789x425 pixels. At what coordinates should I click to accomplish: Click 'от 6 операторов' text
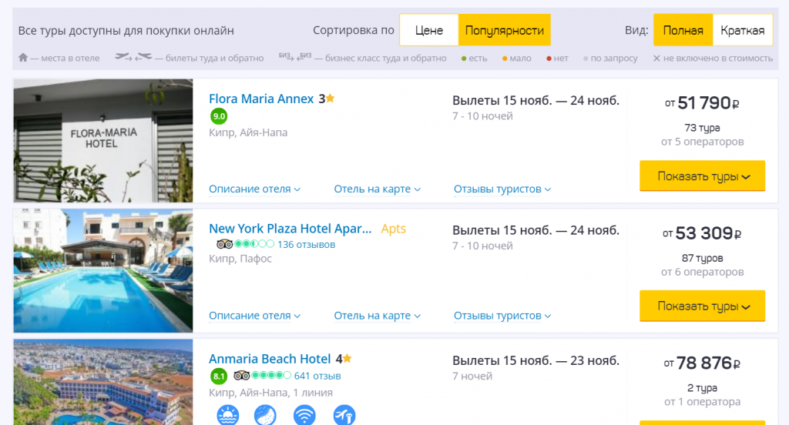click(702, 272)
